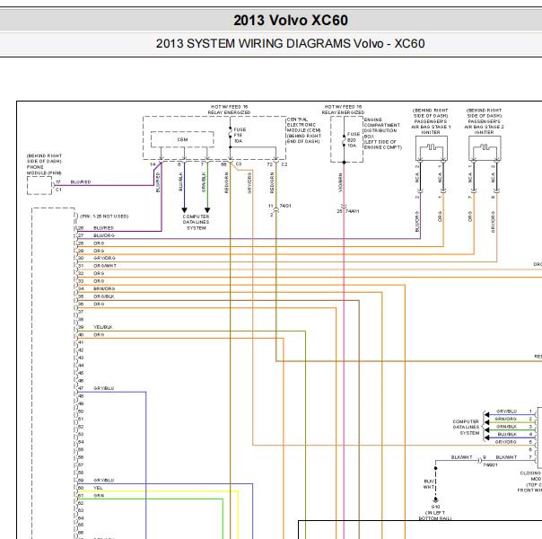Click "COMPUTER DATA LINES SYSTEM" under the CEM arrows
Viewport: 542px width, 539px height.
196,222
